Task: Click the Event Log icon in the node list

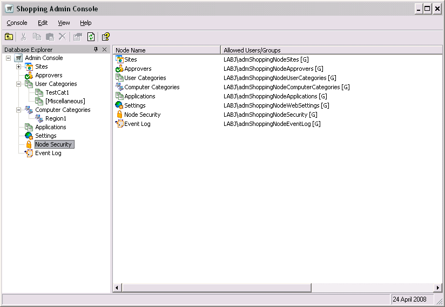Action: click(119, 124)
